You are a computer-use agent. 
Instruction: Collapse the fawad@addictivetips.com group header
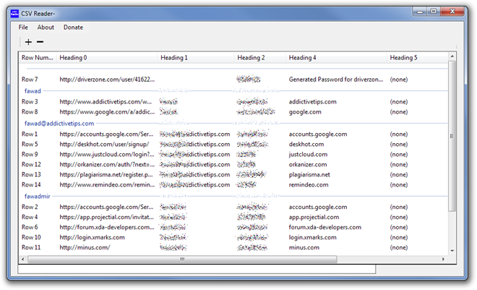59,124
